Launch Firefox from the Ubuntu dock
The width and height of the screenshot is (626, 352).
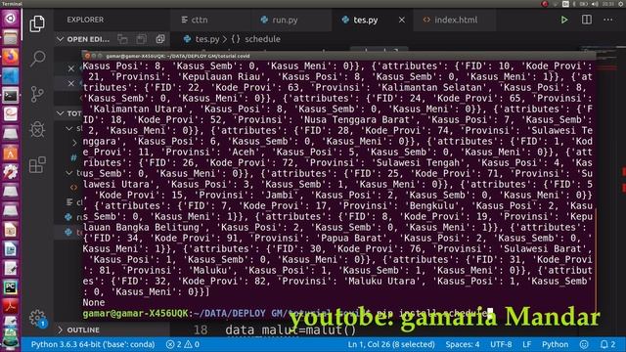click(x=11, y=57)
